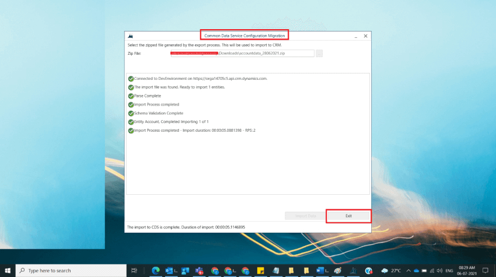Click Configuration Migration tool taskbar icon

[354, 271]
